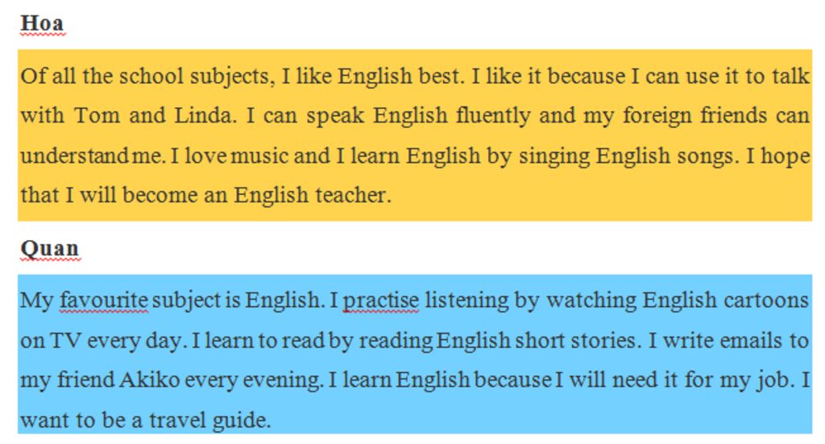
Task: Click the word "TV" in blue paragraph
Action: point(65,341)
